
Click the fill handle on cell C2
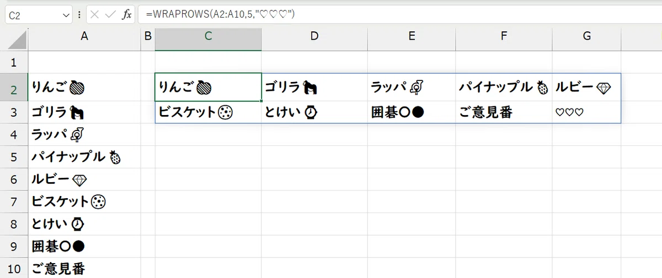[261, 101]
